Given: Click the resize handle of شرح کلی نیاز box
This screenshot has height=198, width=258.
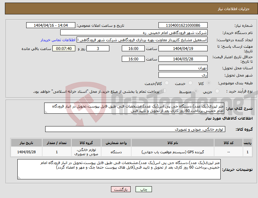Looking at the screenshot, I should coord(46,112).
